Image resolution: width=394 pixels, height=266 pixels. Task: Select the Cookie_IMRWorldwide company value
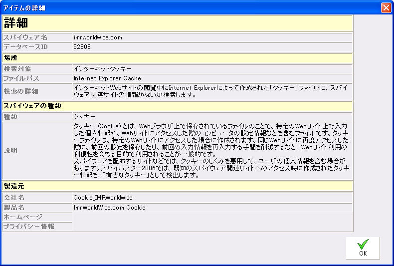coord(103,198)
